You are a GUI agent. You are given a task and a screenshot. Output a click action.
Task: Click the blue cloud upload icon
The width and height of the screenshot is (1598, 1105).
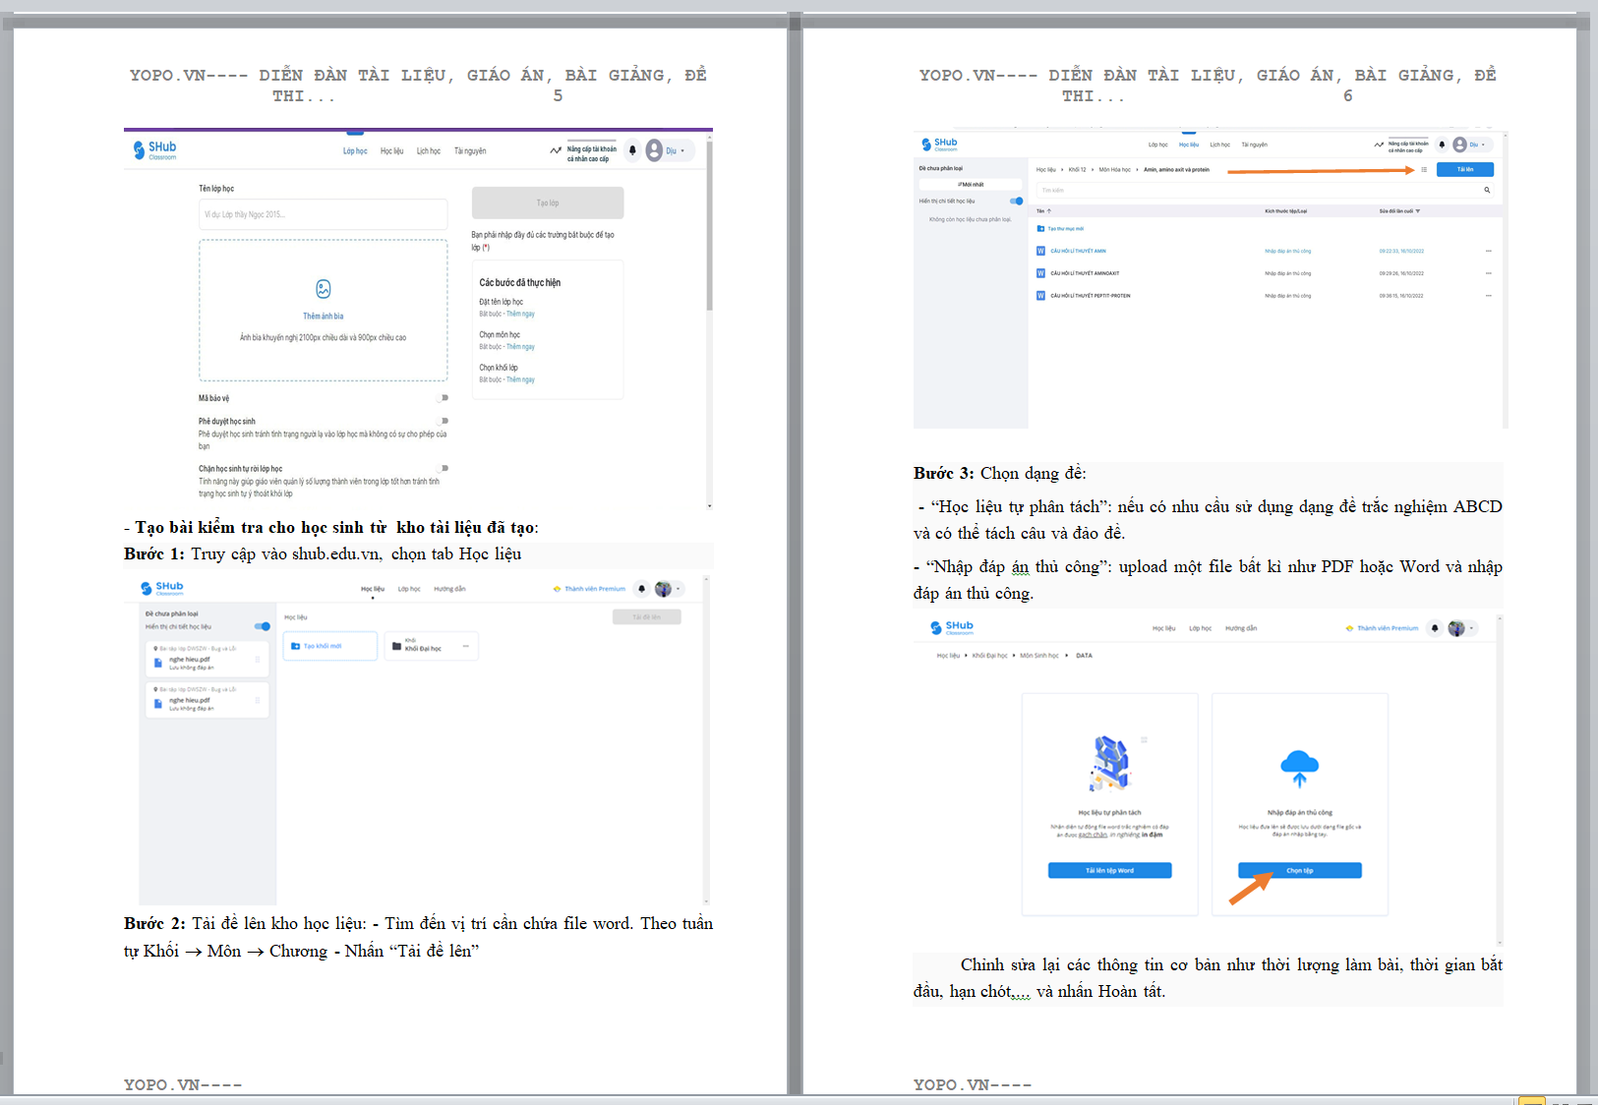tap(1299, 766)
